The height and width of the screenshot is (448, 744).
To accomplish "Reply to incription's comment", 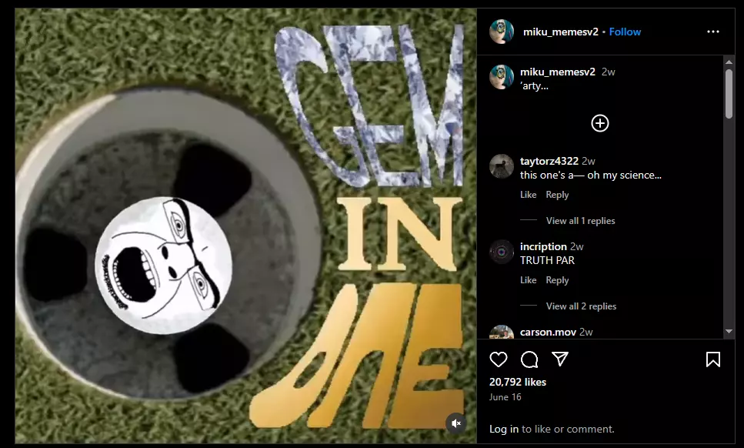I will tap(557, 280).
